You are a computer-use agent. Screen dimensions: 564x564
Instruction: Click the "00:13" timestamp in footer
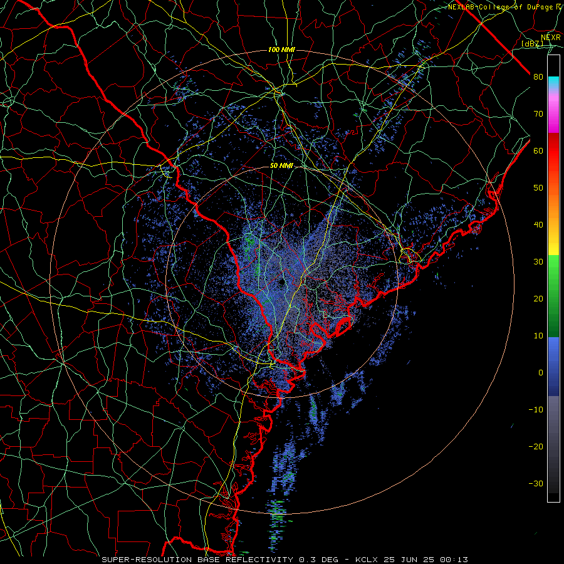pos(455,560)
